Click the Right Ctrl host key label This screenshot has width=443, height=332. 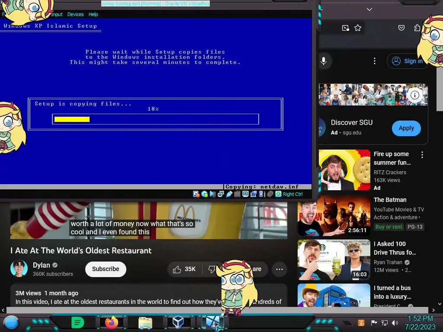pyautogui.click(x=293, y=194)
